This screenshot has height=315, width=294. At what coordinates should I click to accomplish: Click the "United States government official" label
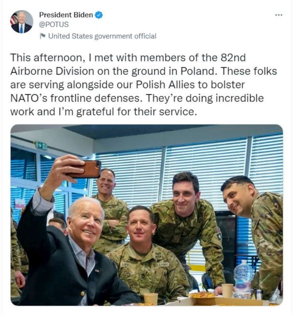(x=102, y=36)
